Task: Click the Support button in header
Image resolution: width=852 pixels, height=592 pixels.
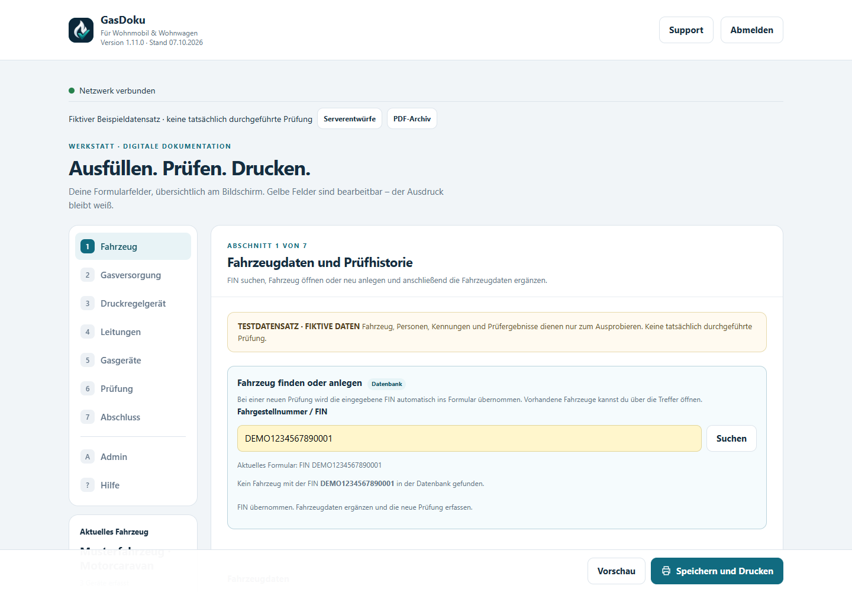Action: coord(686,30)
